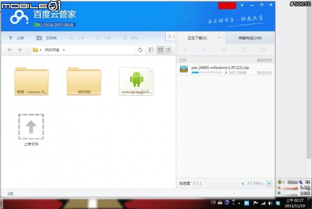Select the com.iqt.iqqijni.f... Android file

pyautogui.click(x=136, y=81)
